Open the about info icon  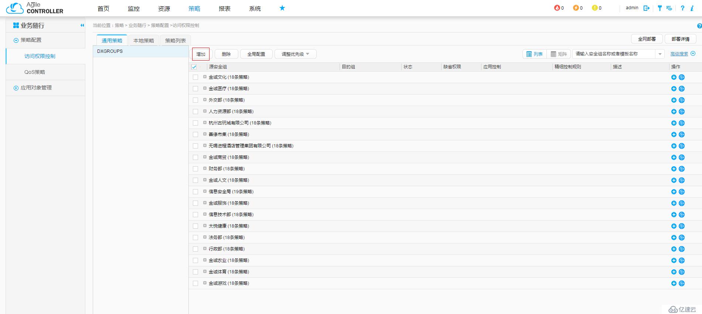pos(692,8)
